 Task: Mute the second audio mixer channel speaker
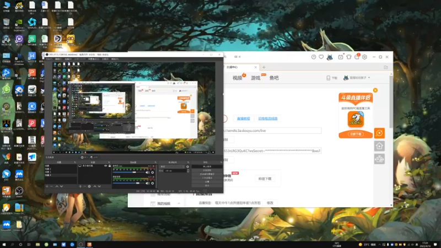[x=147, y=184]
